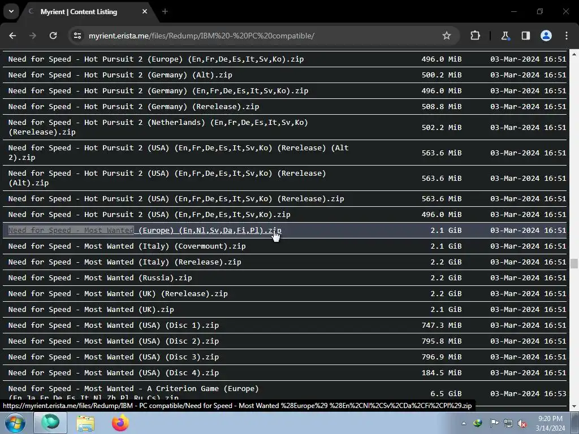
Task: Open Hot Pursuit 2 (Germany) (En,Fr,De,Es,It,Sv,Ko).zip
Action: (158, 91)
